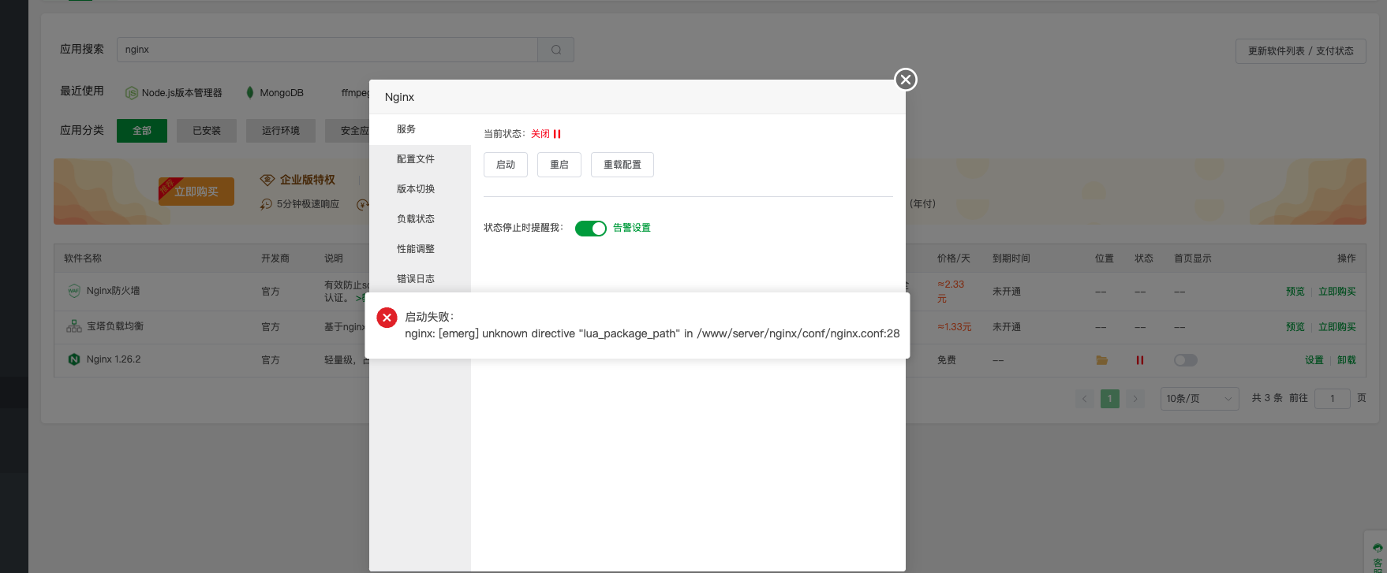Select the 全部 category filter
The height and width of the screenshot is (573, 1387).
click(142, 131)
